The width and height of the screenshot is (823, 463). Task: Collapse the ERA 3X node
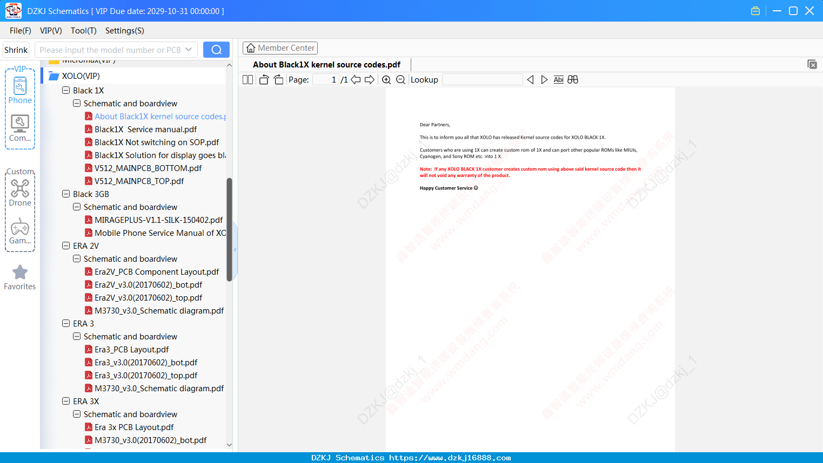[x=66, y=401]
